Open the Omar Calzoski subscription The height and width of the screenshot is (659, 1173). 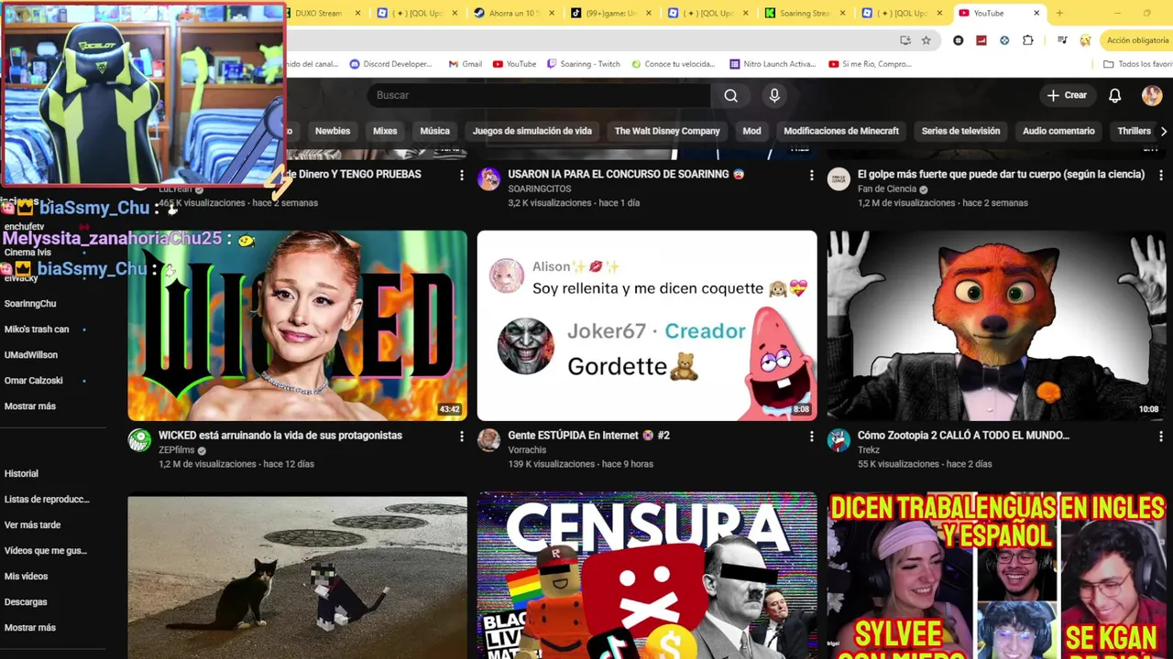click(34, 380)
